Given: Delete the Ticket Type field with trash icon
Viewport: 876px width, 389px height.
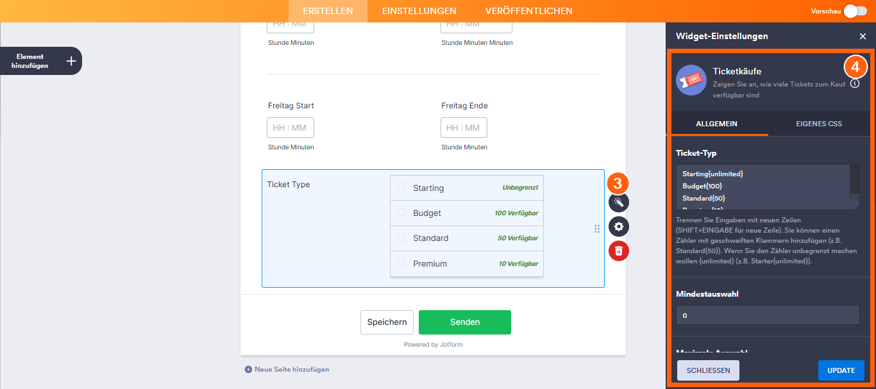Looking at the screenshot, I should click(619, 251).
